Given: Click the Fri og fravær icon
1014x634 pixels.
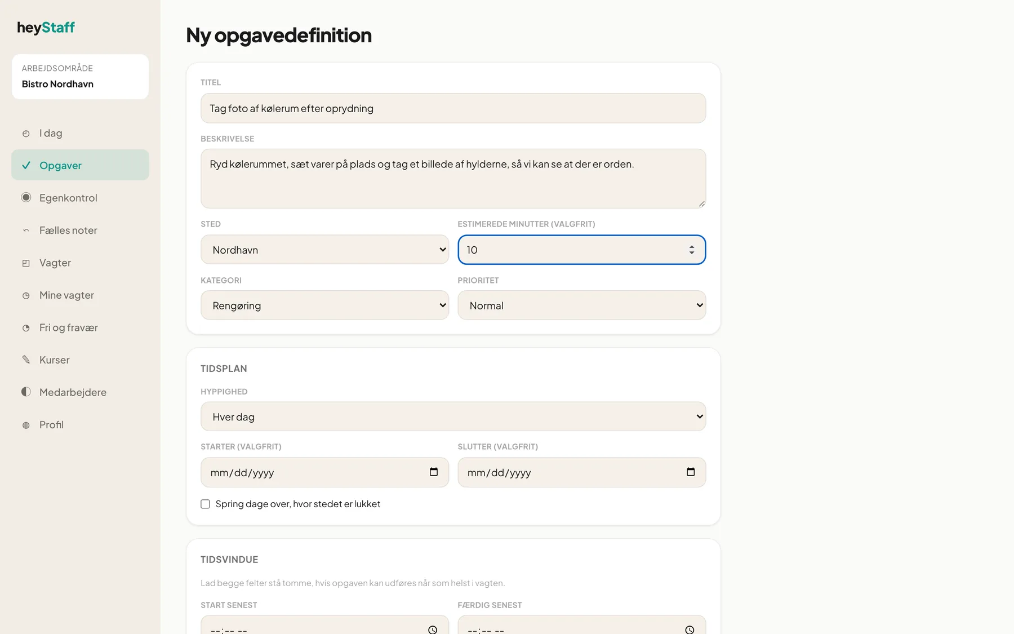Looking at the screenshot, I should coord(26,328).
